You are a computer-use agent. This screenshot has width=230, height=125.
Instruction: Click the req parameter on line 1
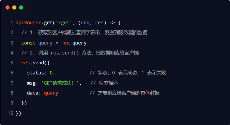click(85, 23)
